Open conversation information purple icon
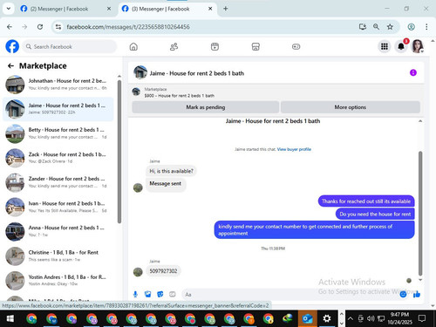The image size is (436, 327). (x=413, y=72)
